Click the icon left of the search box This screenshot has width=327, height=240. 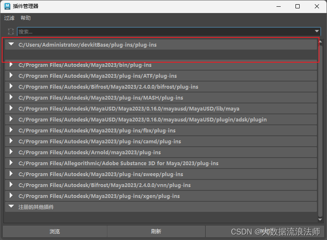[x=11, y=32]
